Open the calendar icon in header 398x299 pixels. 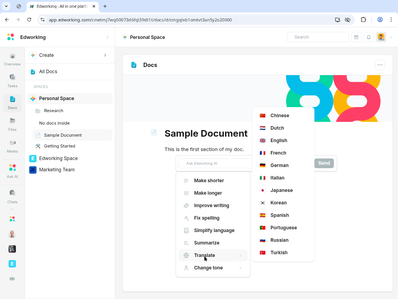356,37
